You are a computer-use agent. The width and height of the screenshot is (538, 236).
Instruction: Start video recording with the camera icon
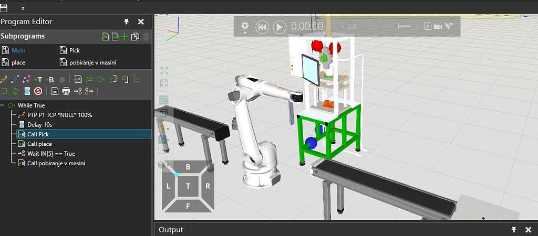click(438, 26)
